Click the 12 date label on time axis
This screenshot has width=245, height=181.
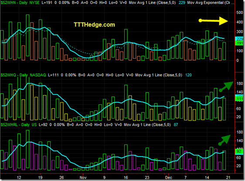(19, 178)
